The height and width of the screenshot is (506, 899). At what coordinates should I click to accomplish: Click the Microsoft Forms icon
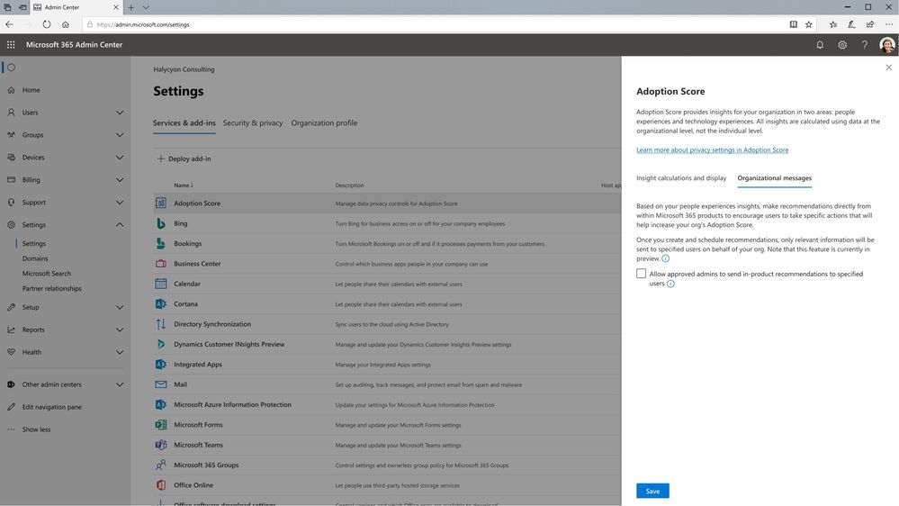[161, 425]
